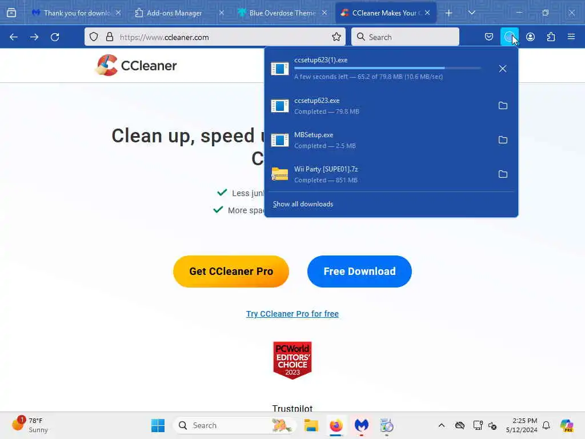Image resolution: width=585 pixels, height=439 pixels.
Task: Open Firefox account menu
Action: point(530,37)
